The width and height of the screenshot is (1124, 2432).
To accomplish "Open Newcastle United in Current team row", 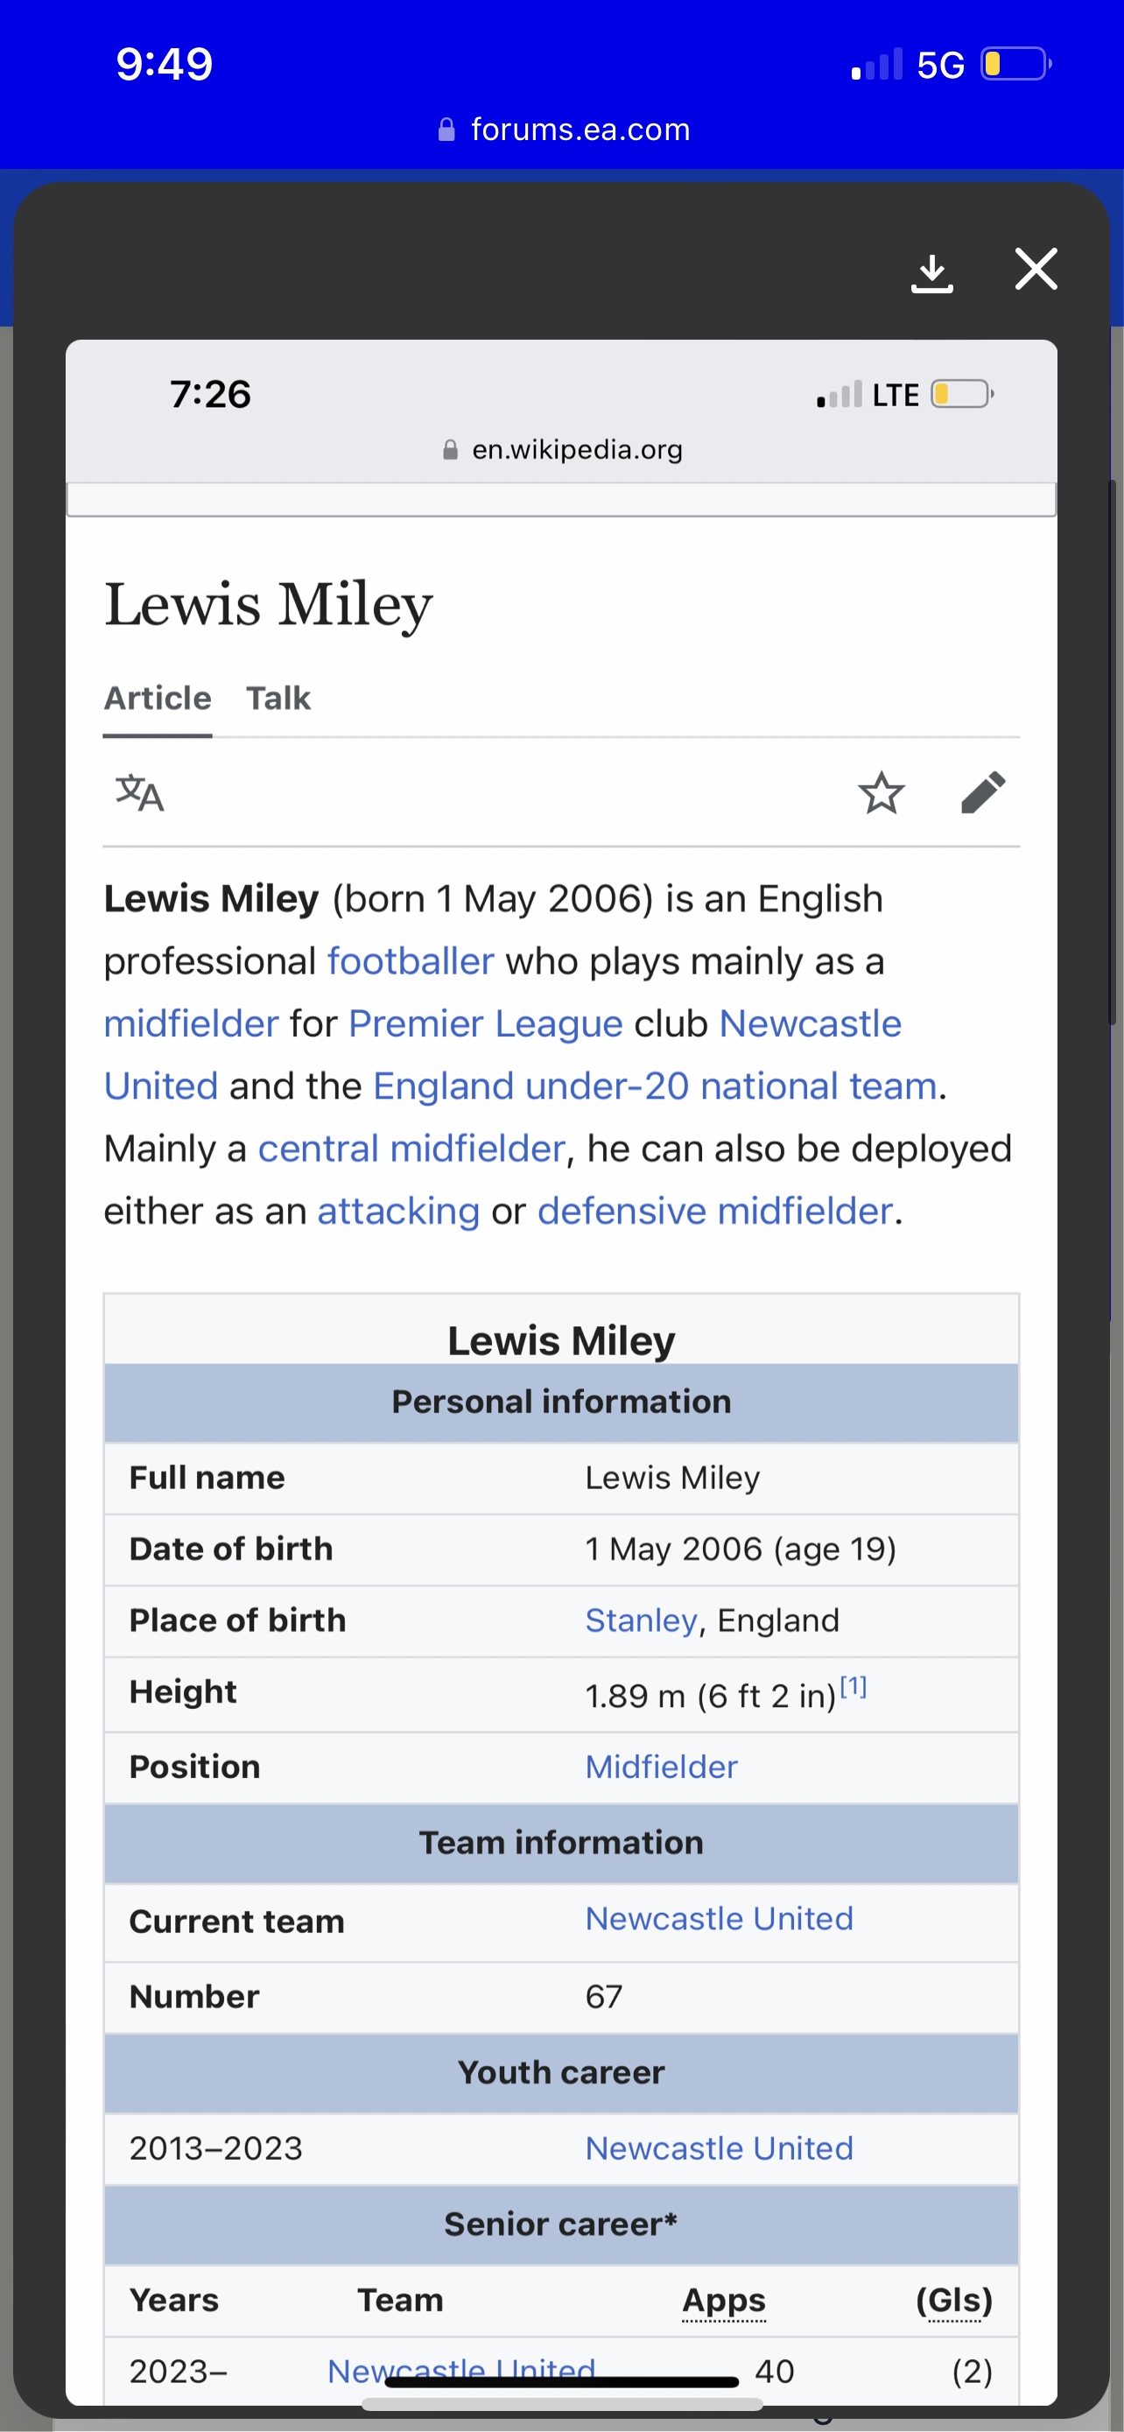I will [718, 1918].
